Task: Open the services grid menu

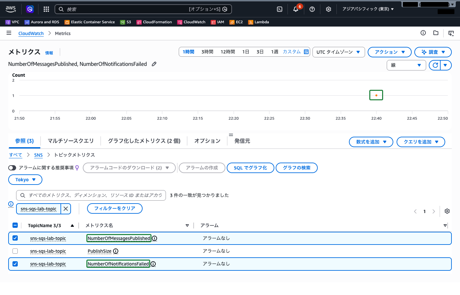Action: [46, 9]
